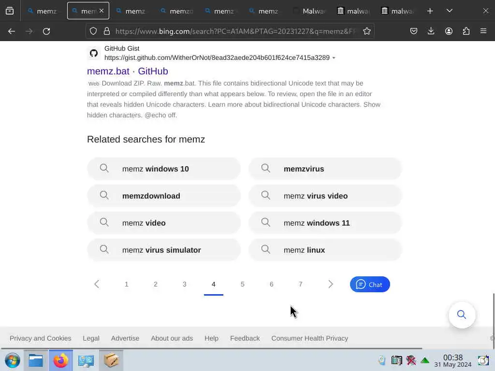Search related term memz windows 11
Image resolution: width=495 pixels, height=371 pixels.
[325, 223]
